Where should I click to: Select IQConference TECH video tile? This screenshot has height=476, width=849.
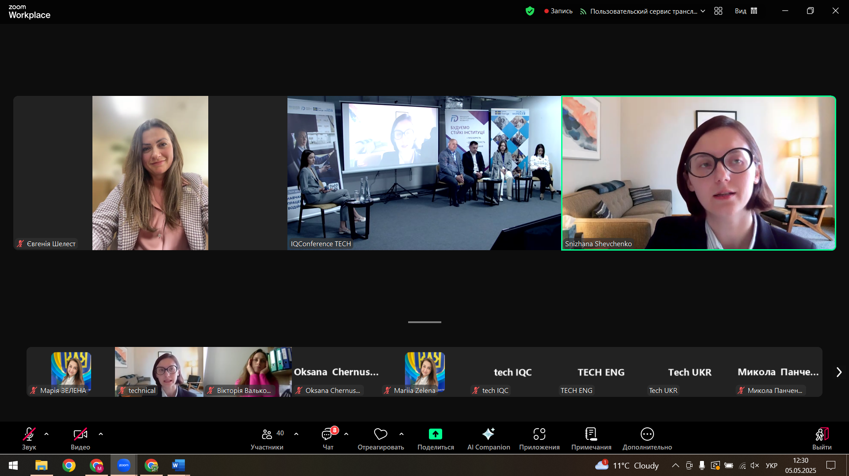(424, 173)
